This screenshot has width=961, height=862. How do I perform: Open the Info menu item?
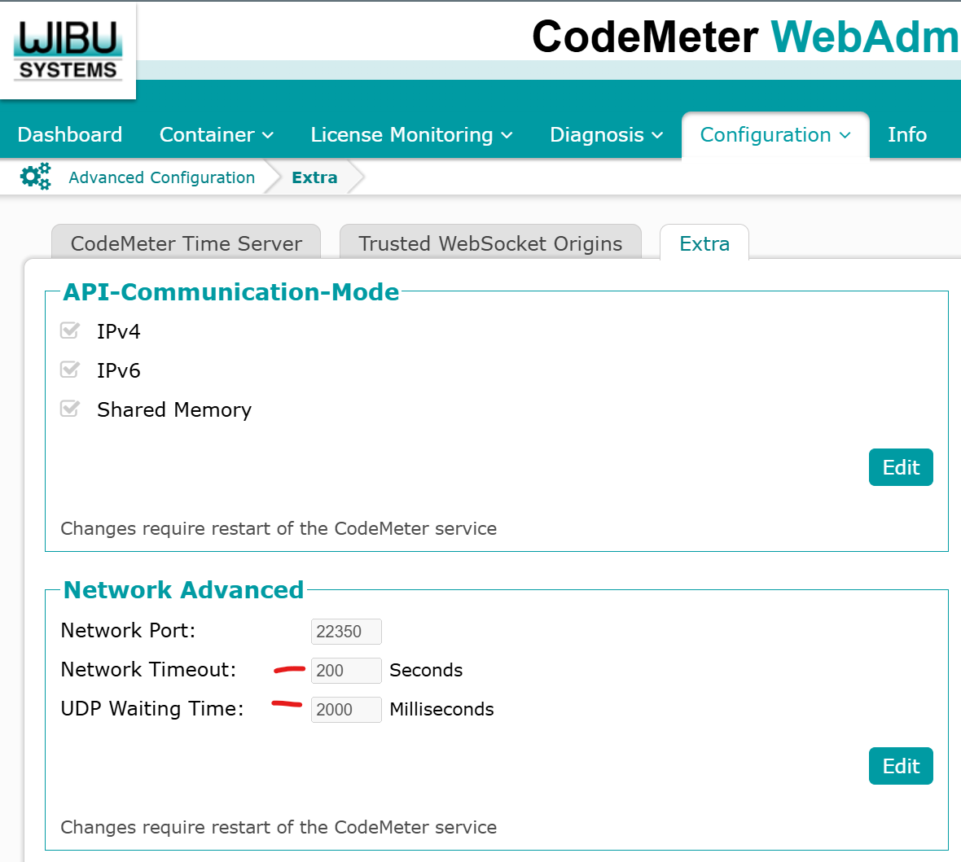pos(907,135)
